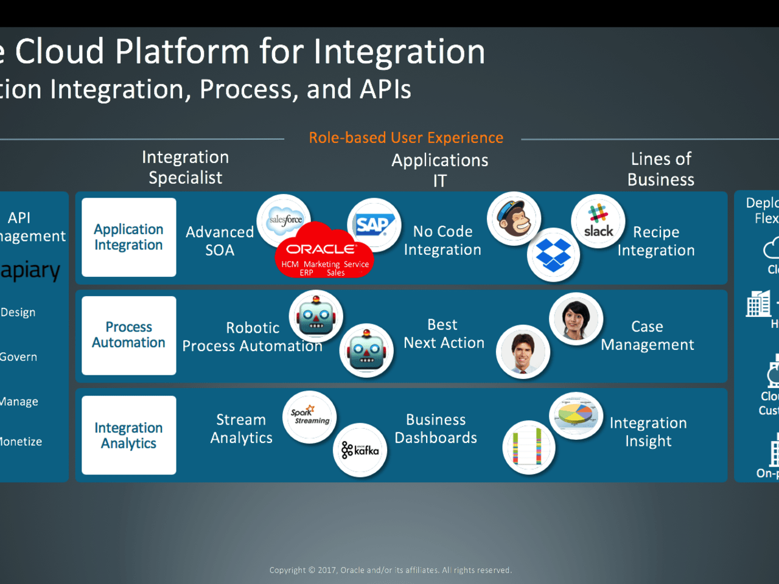Click the robot icon right after Robotic
This screenshot has width=779, height=584.
pos(316,316)
